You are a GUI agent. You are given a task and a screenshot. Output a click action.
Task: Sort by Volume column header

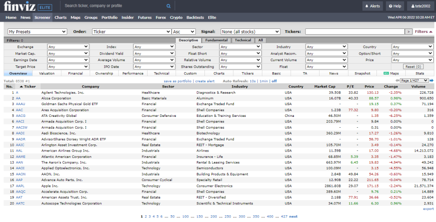tap(418, 87)
